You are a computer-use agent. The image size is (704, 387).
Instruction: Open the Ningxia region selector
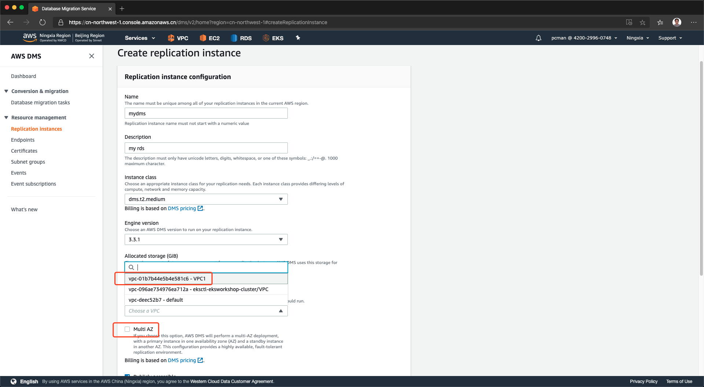click(638, 38)
